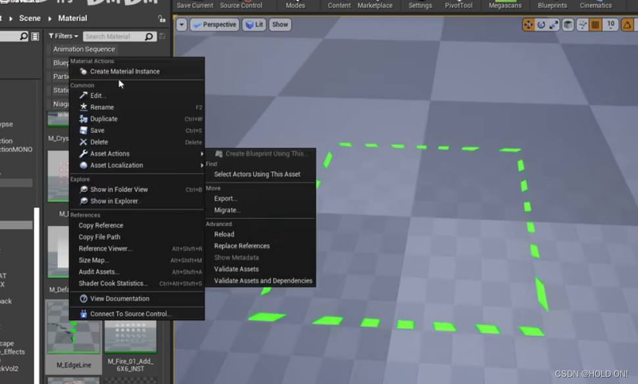Toggle grid snapping in the viewport
This screenshot has width=638, height=384.
[595, 24]
